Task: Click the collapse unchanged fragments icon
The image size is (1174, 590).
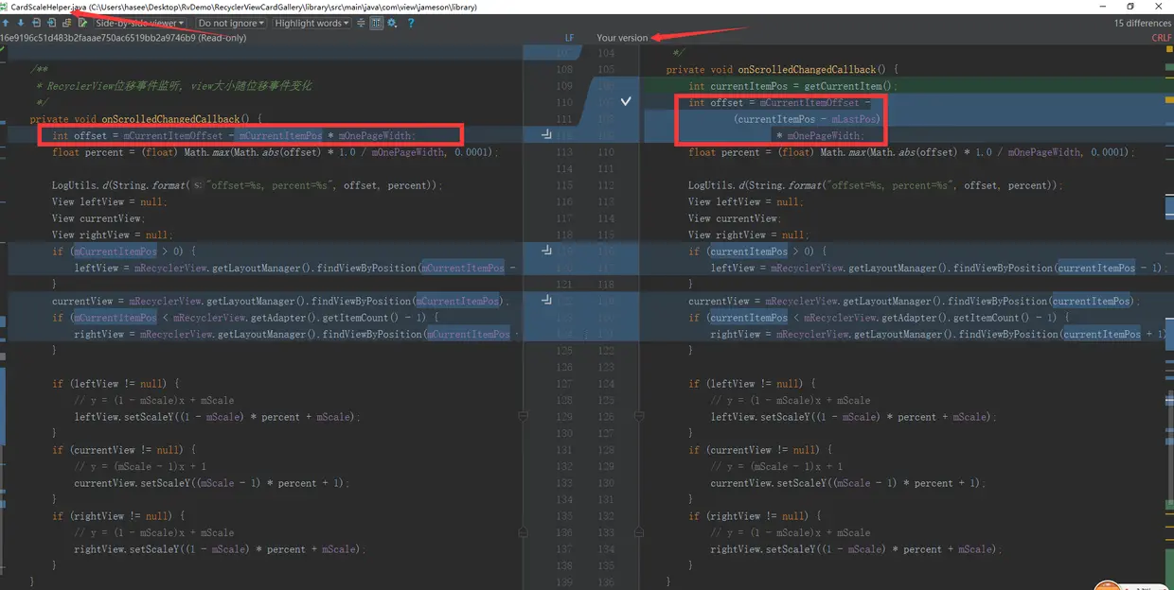Action: click(361, 23)
